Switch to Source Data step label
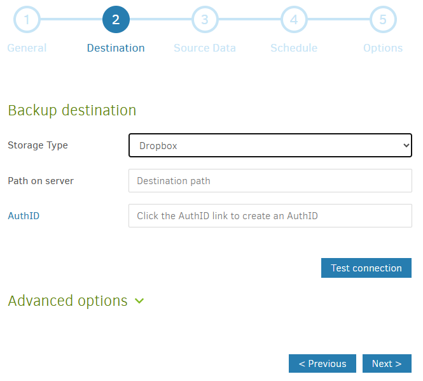 [x=205, y=48]
